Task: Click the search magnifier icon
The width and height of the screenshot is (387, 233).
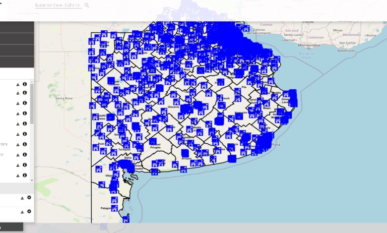Action: coord(87,5)
